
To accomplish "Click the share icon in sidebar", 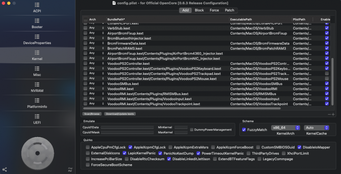I will pos(4,170).
